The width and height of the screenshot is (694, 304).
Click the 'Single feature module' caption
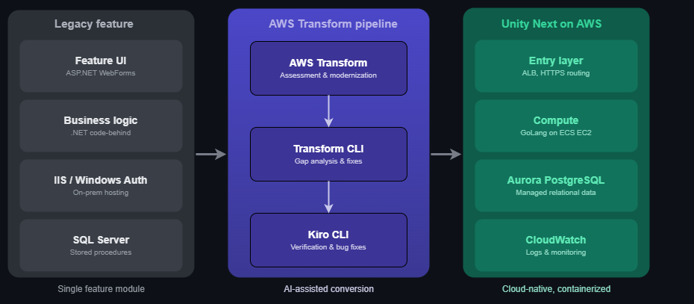[x=101, y=289]
